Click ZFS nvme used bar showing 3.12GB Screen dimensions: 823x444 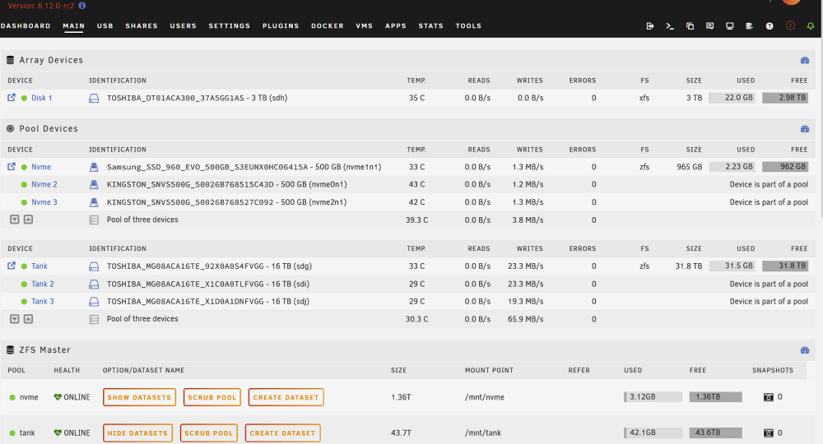[653, 397]
